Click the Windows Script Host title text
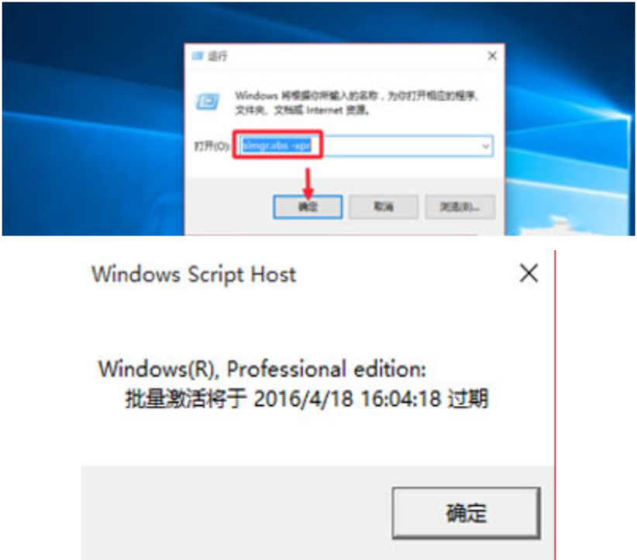The width and height of the screenshot is (637, 560). tap(194, 274)
